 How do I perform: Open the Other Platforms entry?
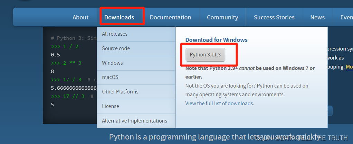click(136, 92)
